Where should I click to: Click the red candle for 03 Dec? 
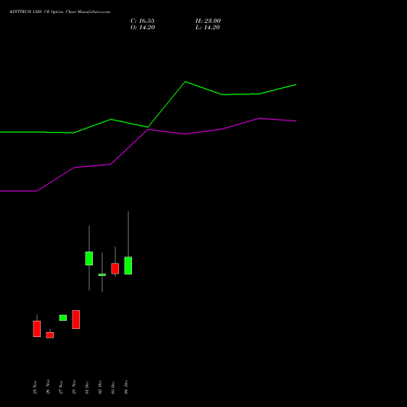(x=115, y=269)
